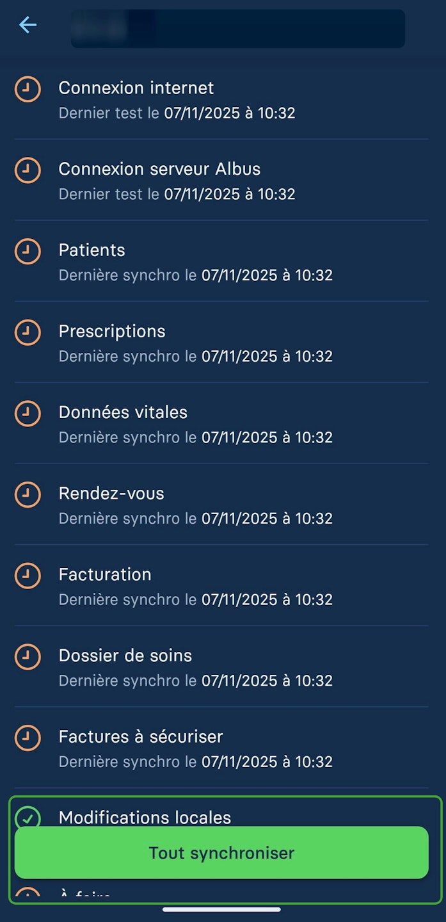Tap the Patients pending clock icon
This screenshot has width=446, height=922.
28,252
